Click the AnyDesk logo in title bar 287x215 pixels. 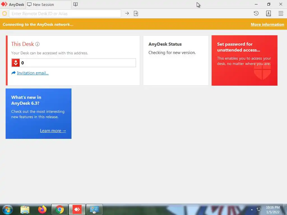point(4,4)
